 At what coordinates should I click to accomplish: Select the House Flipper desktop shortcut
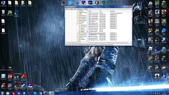pos(157,22)
